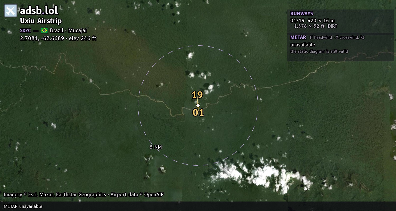Select the runway 19 end label
Image resolution: width=396 pixels, height=211 pixels.
click(x=197, y=95)
